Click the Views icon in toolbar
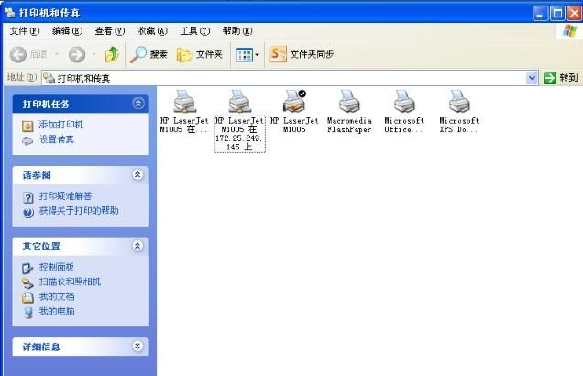The image size is (583, 376). point(244,55)
